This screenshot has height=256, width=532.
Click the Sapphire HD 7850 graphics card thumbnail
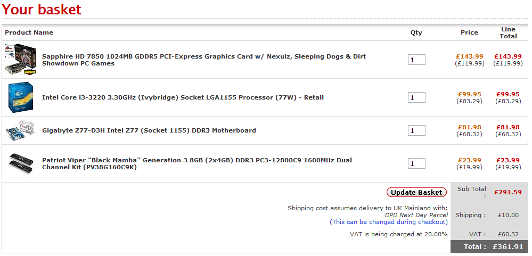click(x=20, y=60)
